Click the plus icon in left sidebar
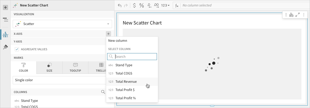The height and width of the screenshot is (108, 310). 5,8
